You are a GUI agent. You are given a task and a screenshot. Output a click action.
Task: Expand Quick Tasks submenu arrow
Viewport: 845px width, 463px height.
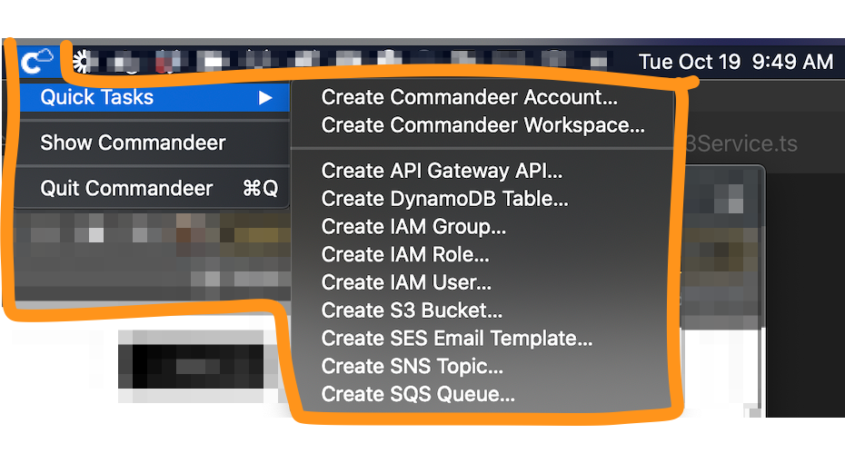pyautogui.click(x=264, y=97)
